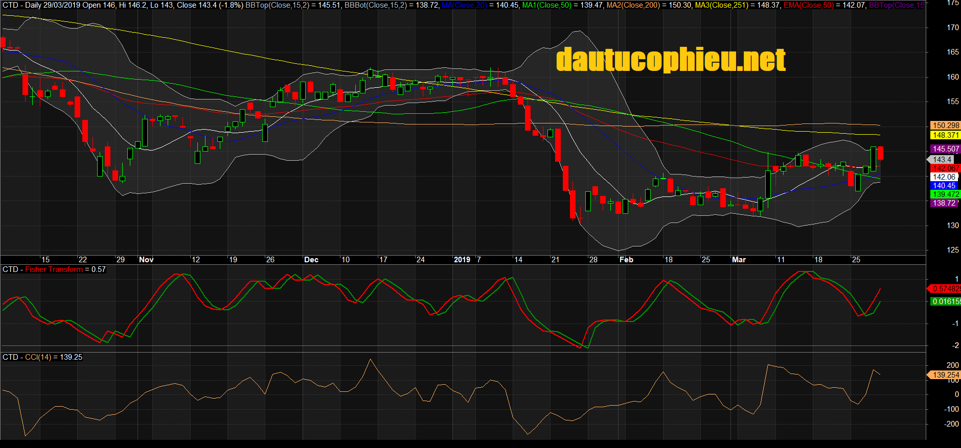Click the Feb date axis label
The height and width of the screenshot is (448, 961).
(626, 260)
